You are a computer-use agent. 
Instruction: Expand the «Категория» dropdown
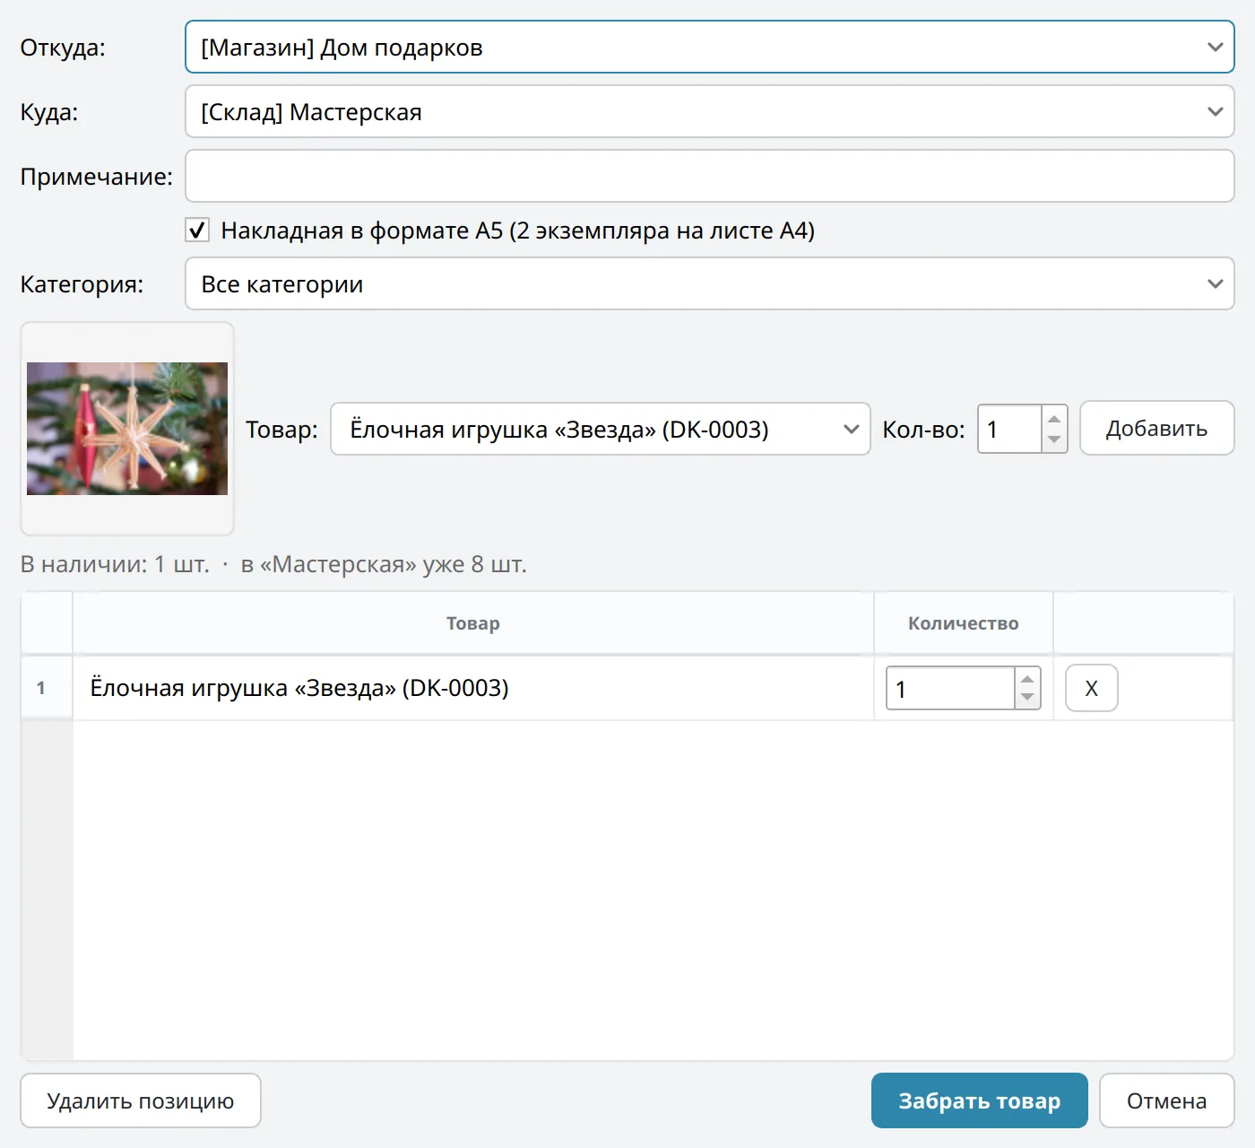point(709,283)
